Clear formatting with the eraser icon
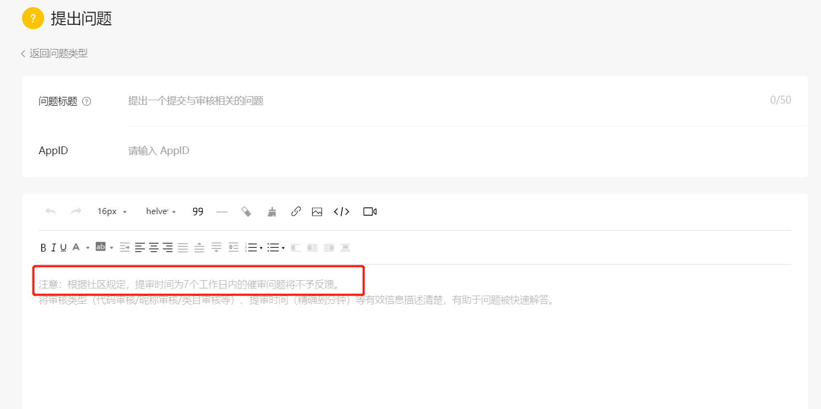This screenshot has width=821, height=409. [246, 211]
